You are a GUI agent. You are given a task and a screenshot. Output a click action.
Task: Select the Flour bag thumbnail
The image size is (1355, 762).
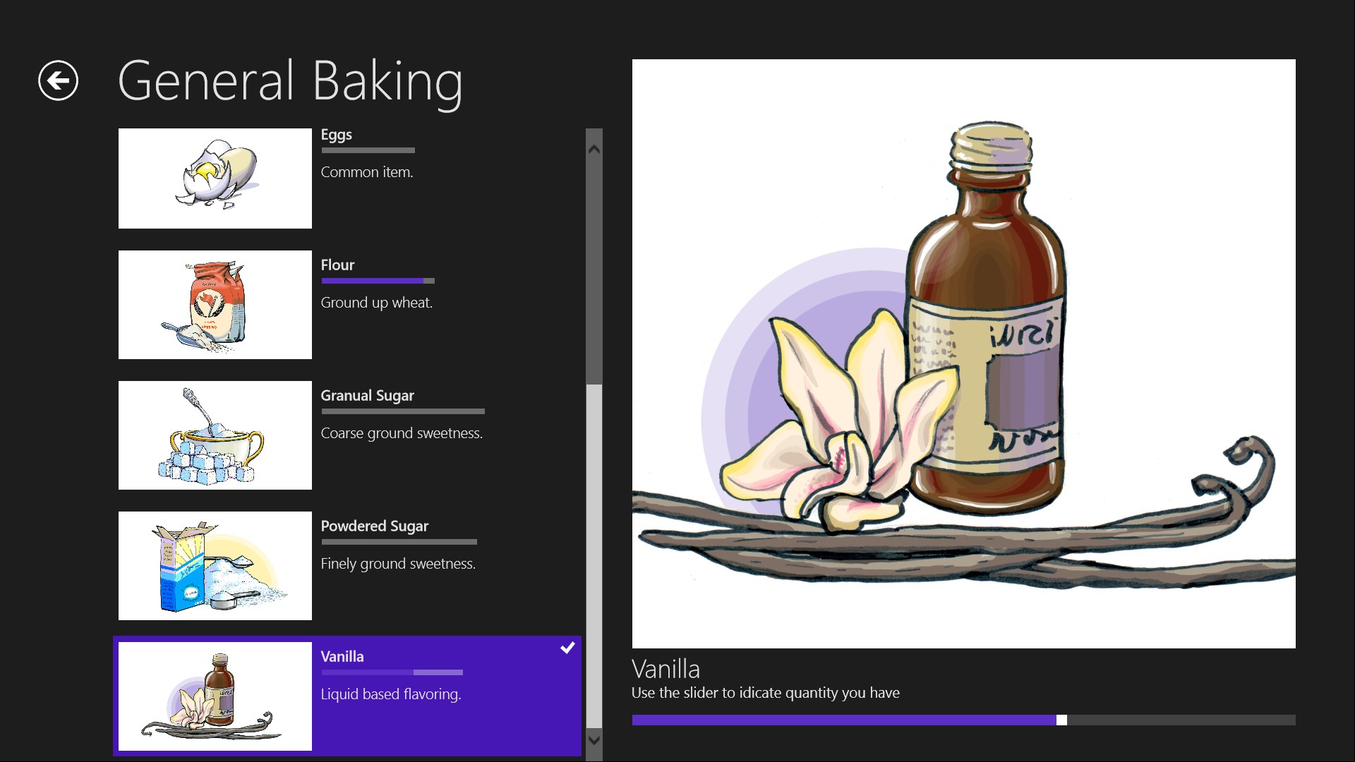tap(215, 305)
